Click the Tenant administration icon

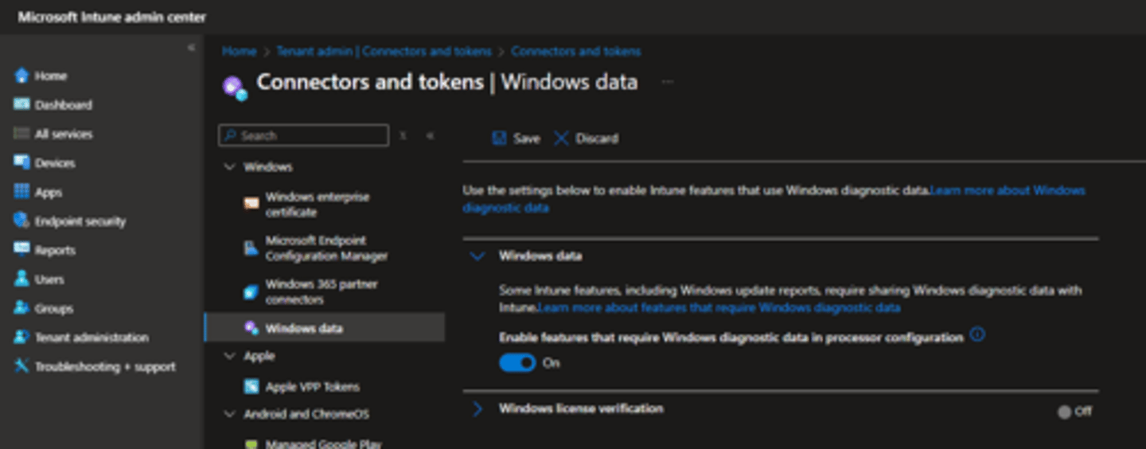click(21, 337)
